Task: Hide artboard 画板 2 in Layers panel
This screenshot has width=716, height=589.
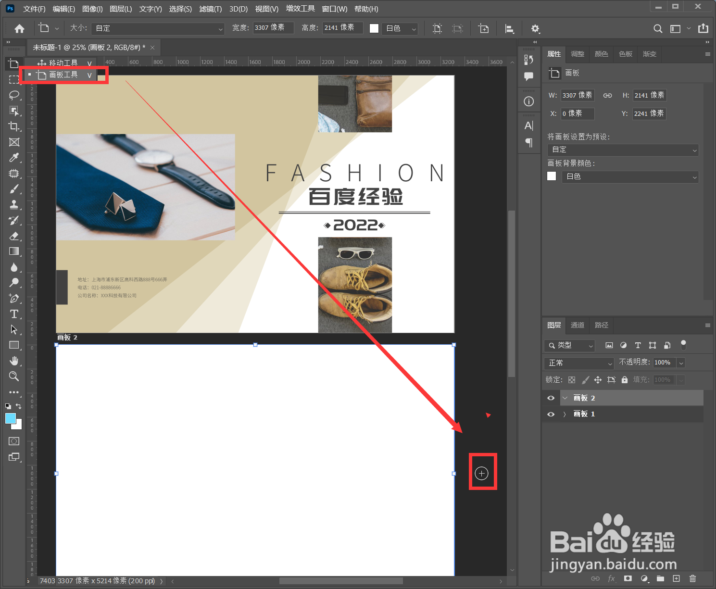Action: [x=551, y=398]
